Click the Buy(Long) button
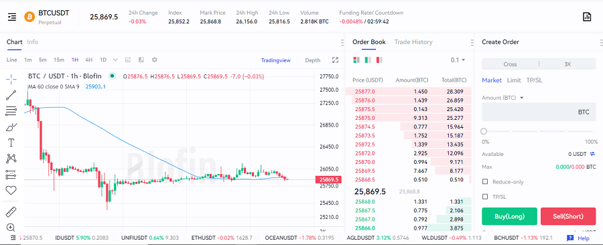This screenshot has height=245, width=603. point(510,216)
